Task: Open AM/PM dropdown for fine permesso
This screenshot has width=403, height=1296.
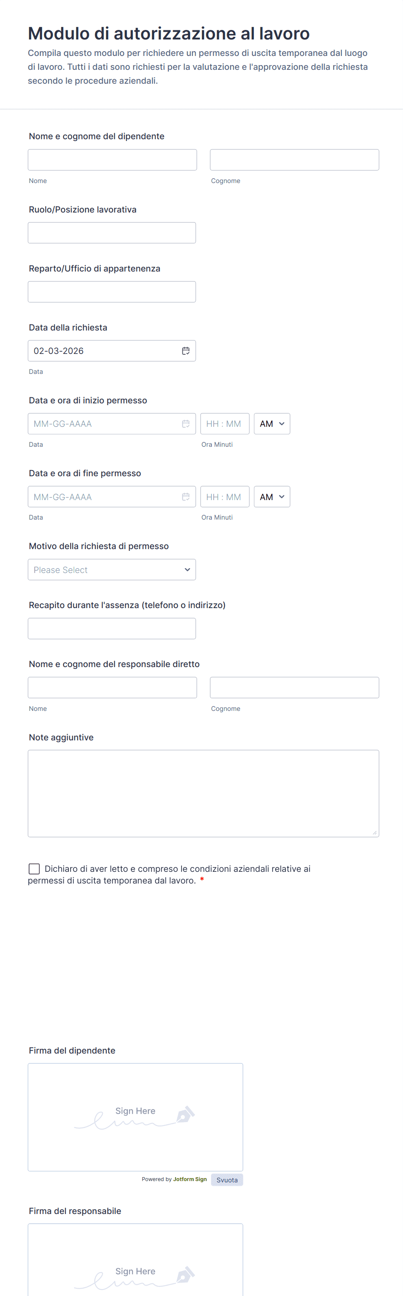Action: tap(272, 497)
